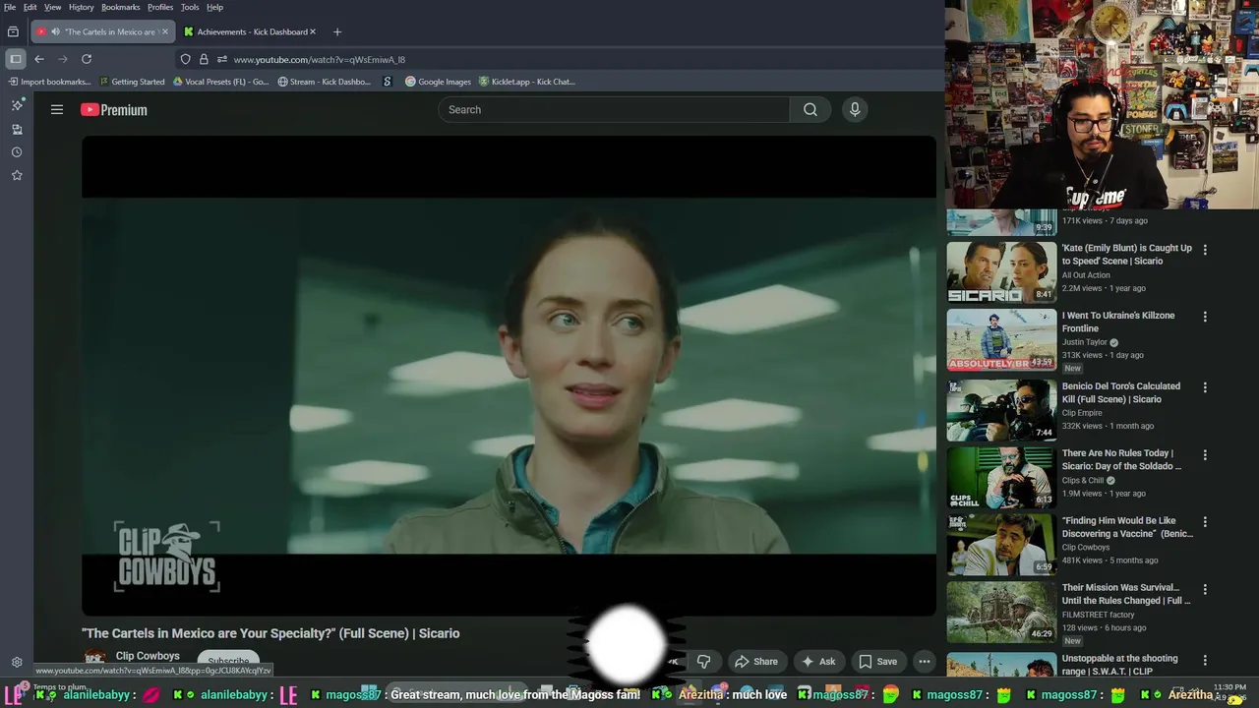Viewport: 1259px width, 708px height.
Task: Open options menu for Benicio Del Toro video
Action: coord(1205,387)
